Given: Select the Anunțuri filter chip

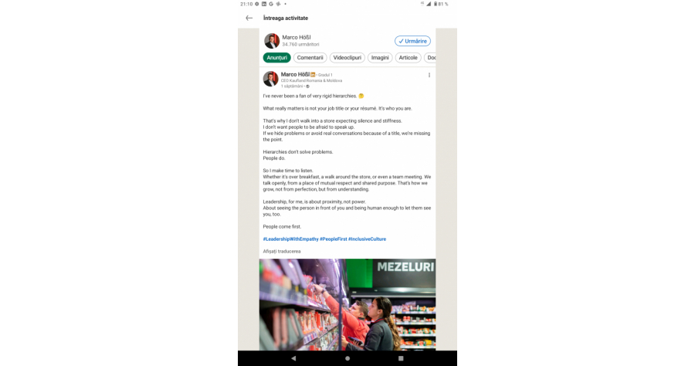Looking at the screenshot, I should [x=277, y=58].
